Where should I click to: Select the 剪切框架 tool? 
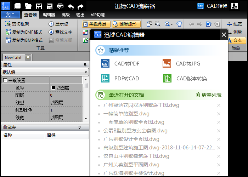click(17, 24)
